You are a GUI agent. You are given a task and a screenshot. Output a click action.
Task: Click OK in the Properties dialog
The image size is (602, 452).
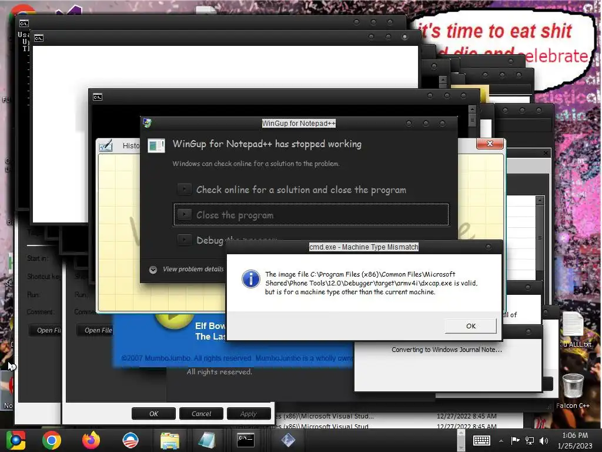click(153, 414)
